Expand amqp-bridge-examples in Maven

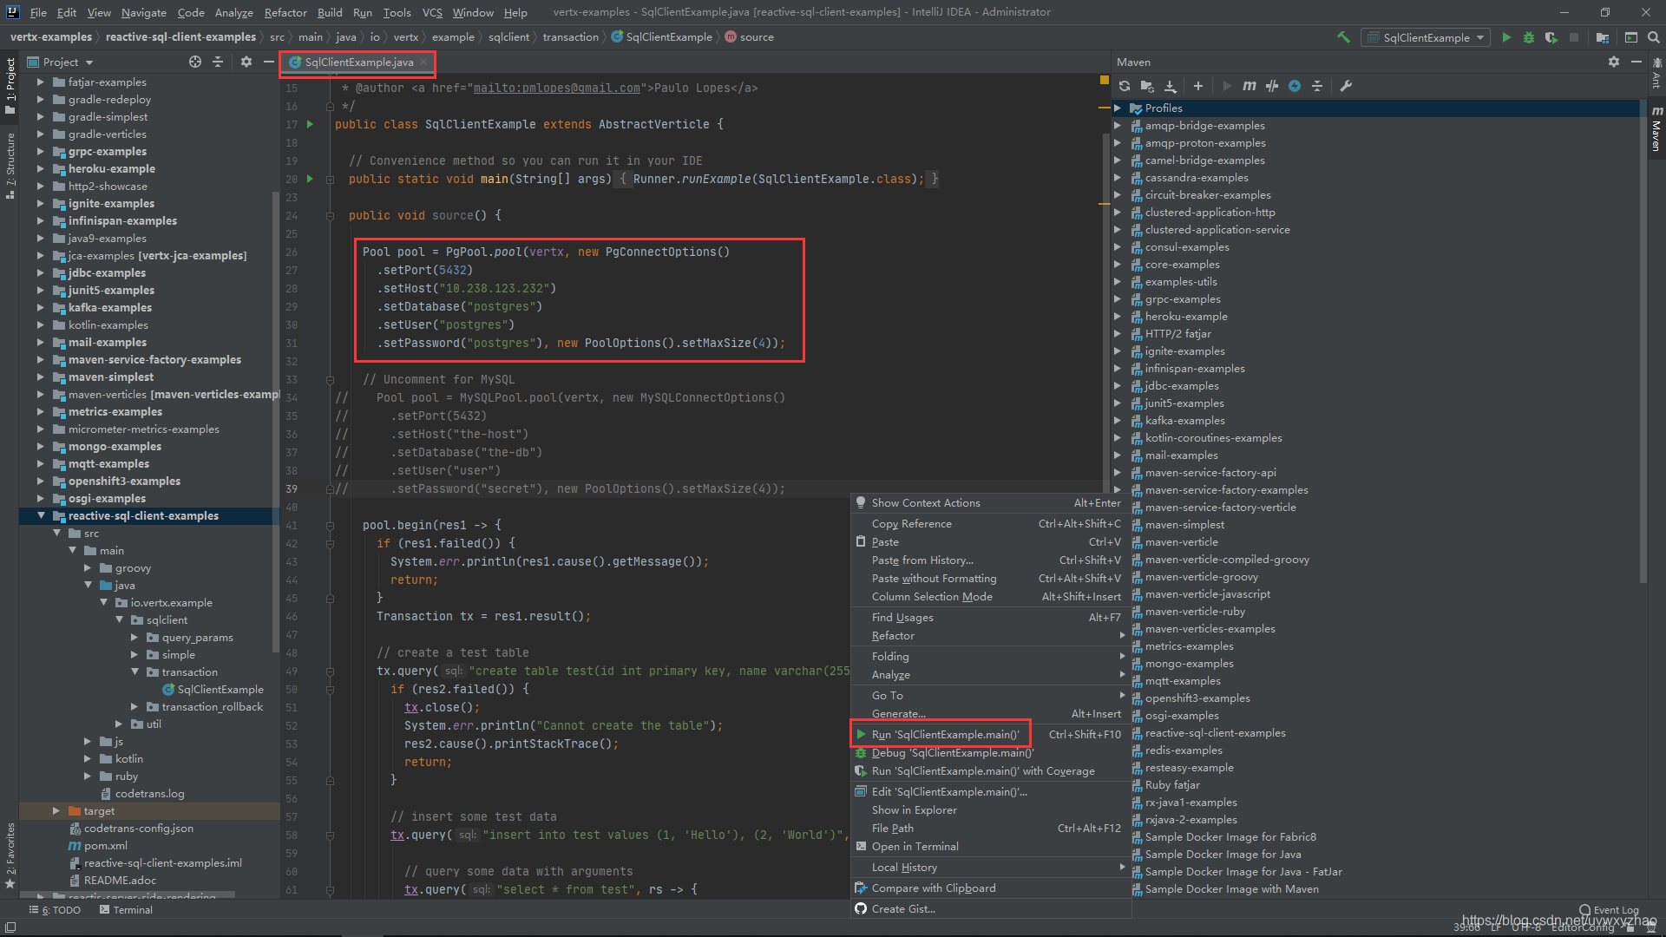[1118, 126]
